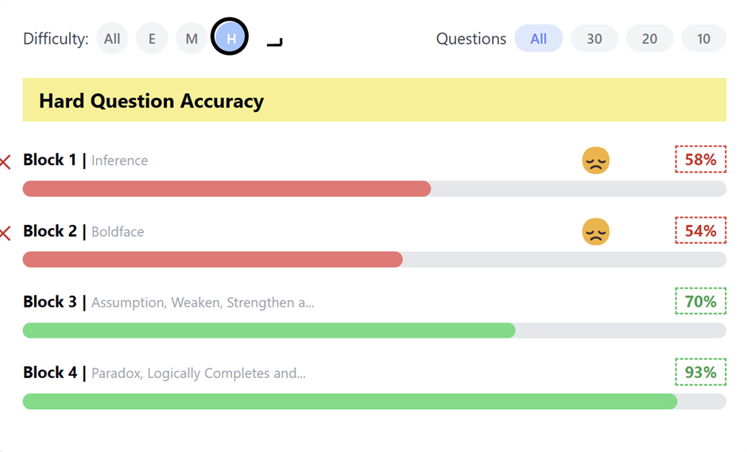This screenshot has height=452, width=747.
Task: Show All questions filter
Action: click(538, 38)
